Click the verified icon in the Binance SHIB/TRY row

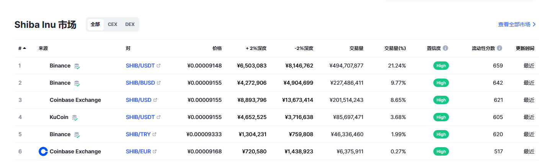pyautogui.click(x=77, y=135)
